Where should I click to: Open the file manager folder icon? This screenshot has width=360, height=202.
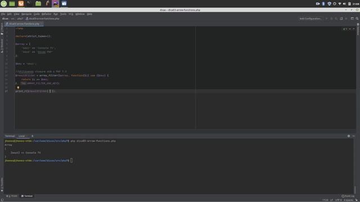click(38, 4)
